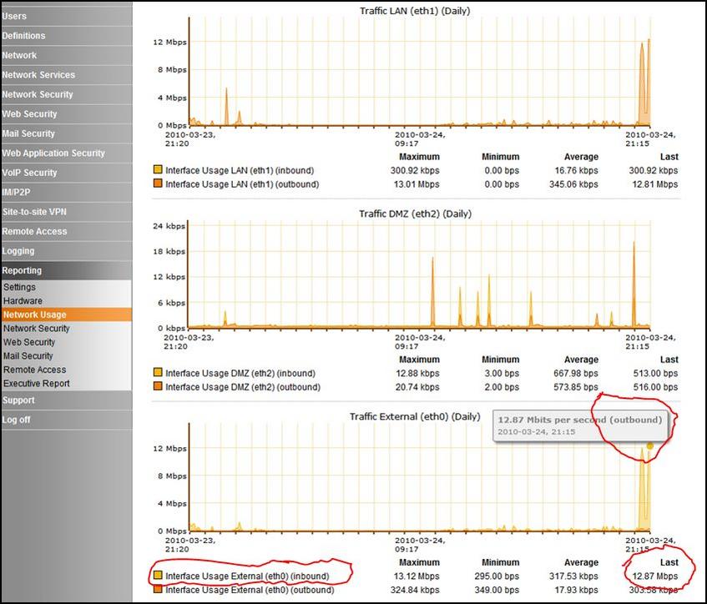Click the LAN eth1 outbound legend swatch
707x604 pixels.
click(158, 184)
